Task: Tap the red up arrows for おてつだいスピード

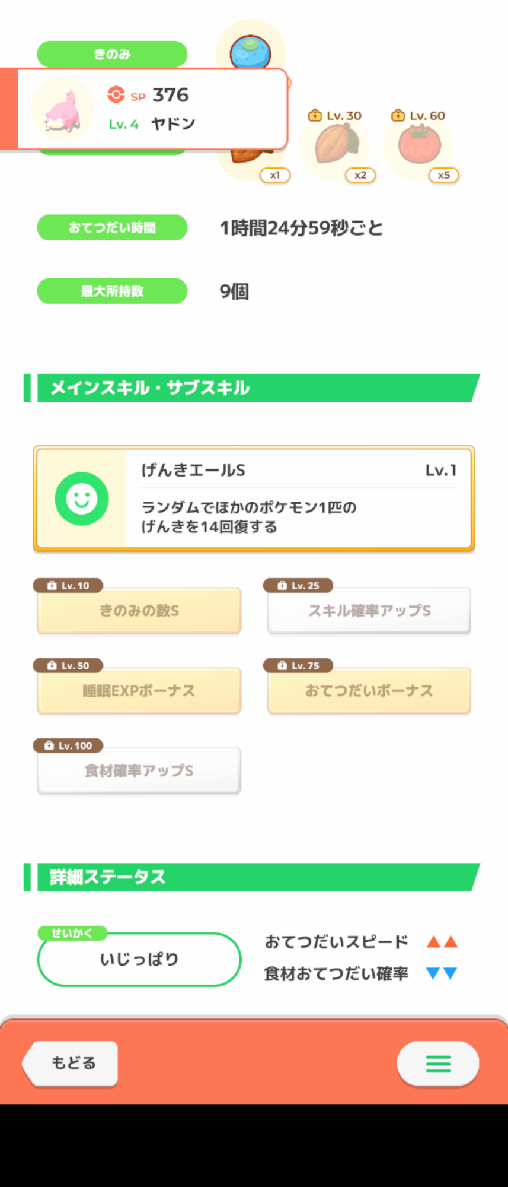Action: (x=442, y=941)
